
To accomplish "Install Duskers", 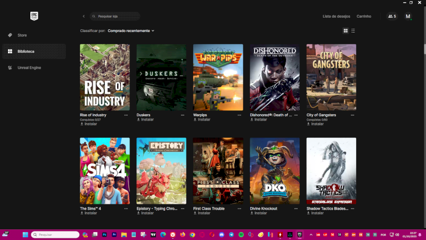I will (145, 119).
